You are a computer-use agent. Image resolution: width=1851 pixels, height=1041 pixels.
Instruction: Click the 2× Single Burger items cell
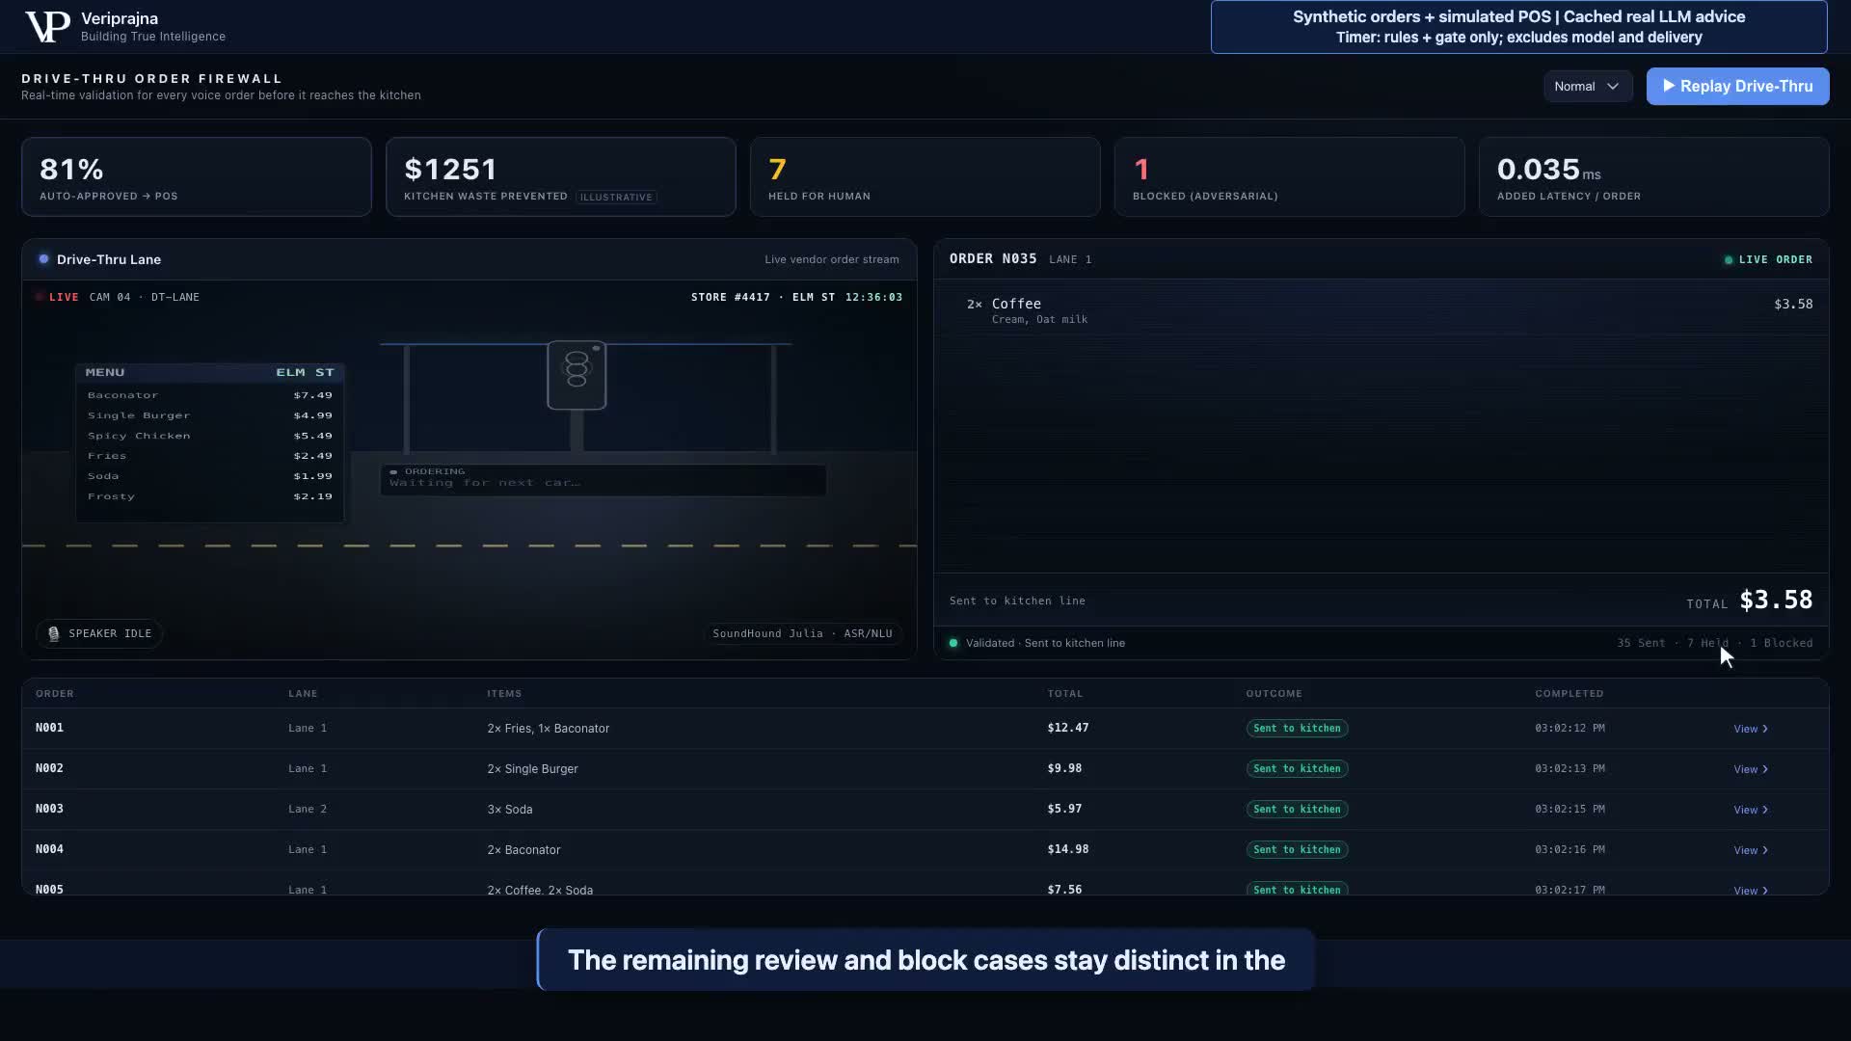[532, 769]
